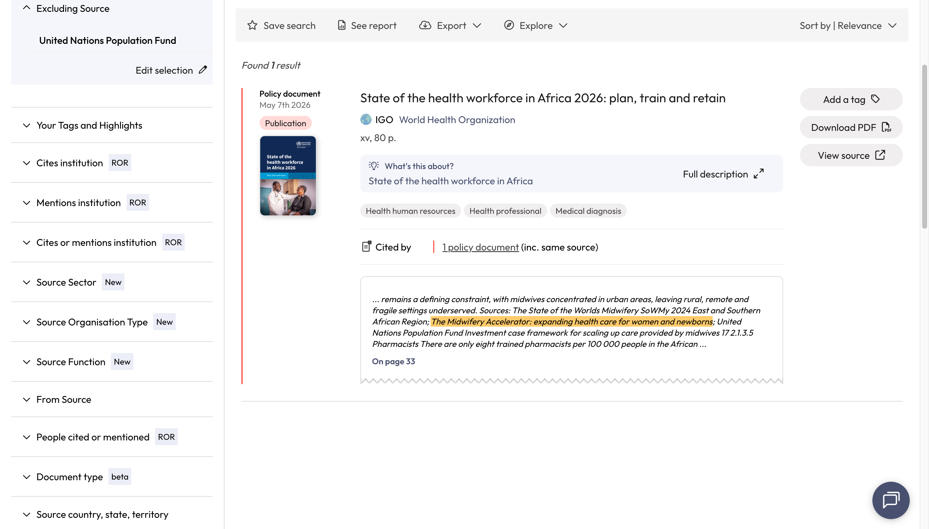Expand the Source Function filter

pos(26,362)
